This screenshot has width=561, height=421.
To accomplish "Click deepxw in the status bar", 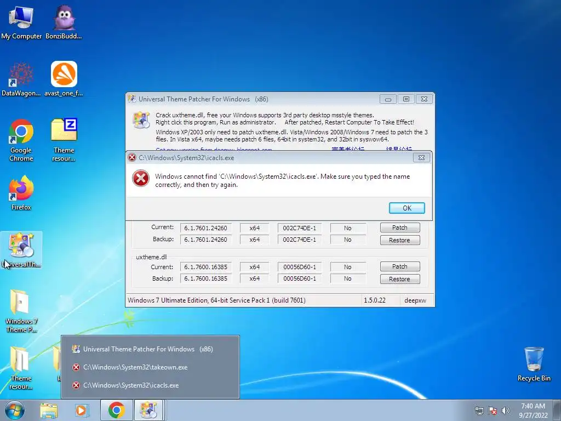I will 415,300.
